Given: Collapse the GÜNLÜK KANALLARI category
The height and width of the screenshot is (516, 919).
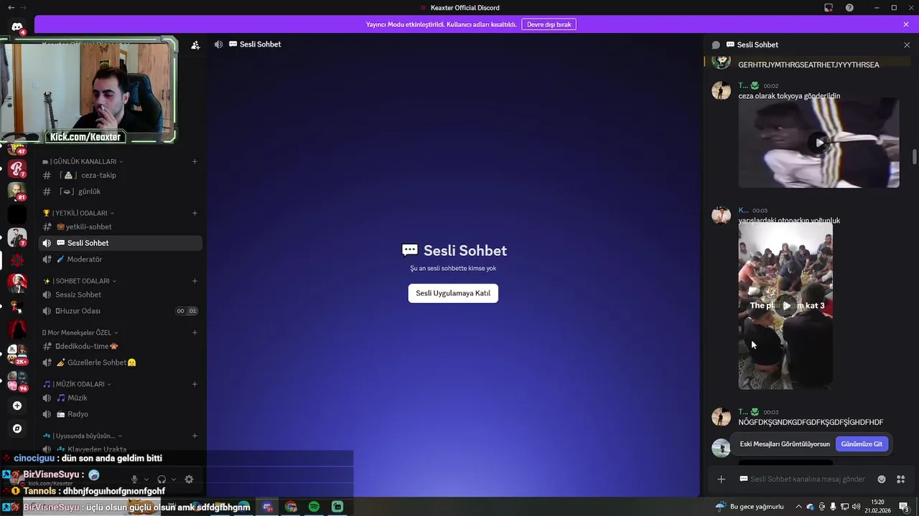Looking at the screenshot, I should pyautogui.click(x=83, y=161).
